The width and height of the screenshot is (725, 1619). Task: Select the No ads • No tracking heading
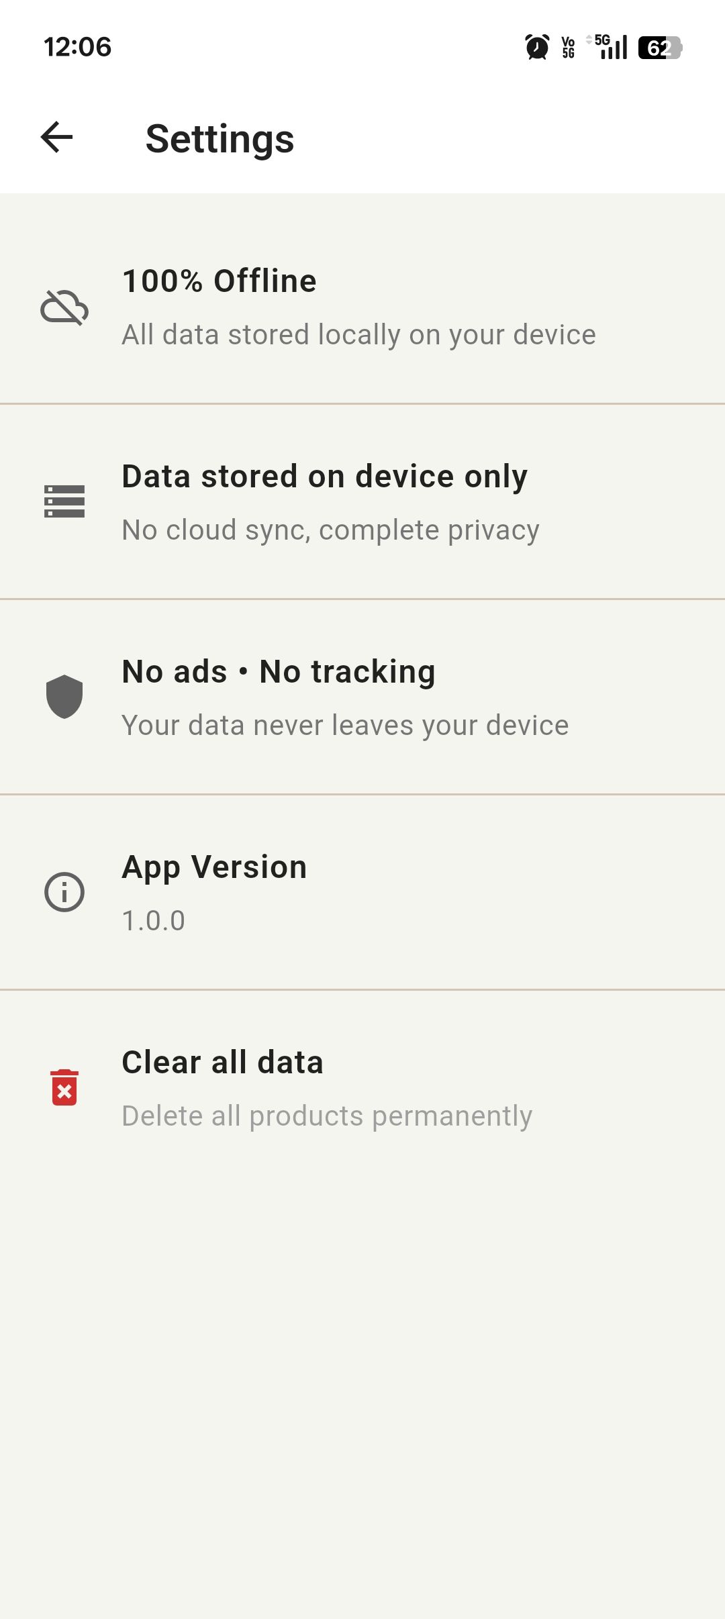tap(279, 672)
